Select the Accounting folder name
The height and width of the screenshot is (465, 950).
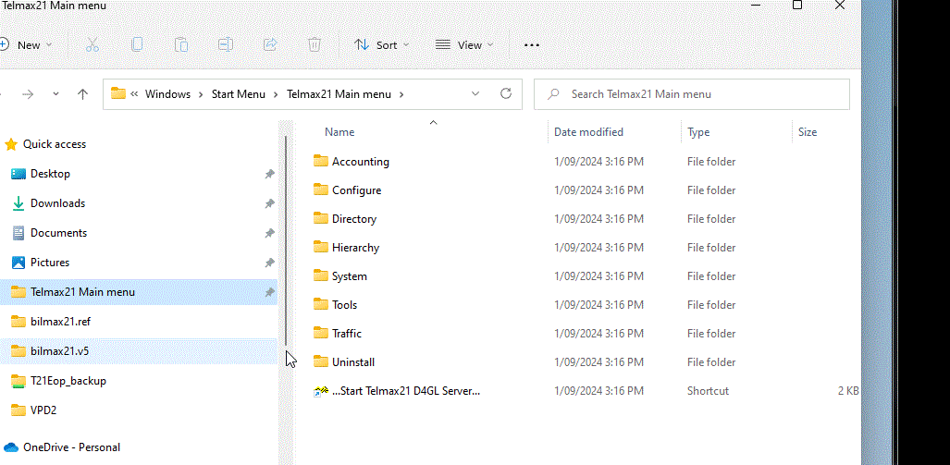[x=361, y=162]
